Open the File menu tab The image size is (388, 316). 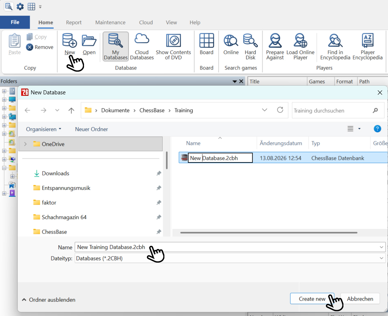click(x=15, y=22)
